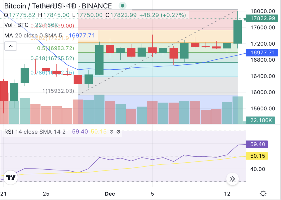The image size is (281, 200).
Task: Click the purple RSI label 59.40
Action: click(x=257, y=144)
